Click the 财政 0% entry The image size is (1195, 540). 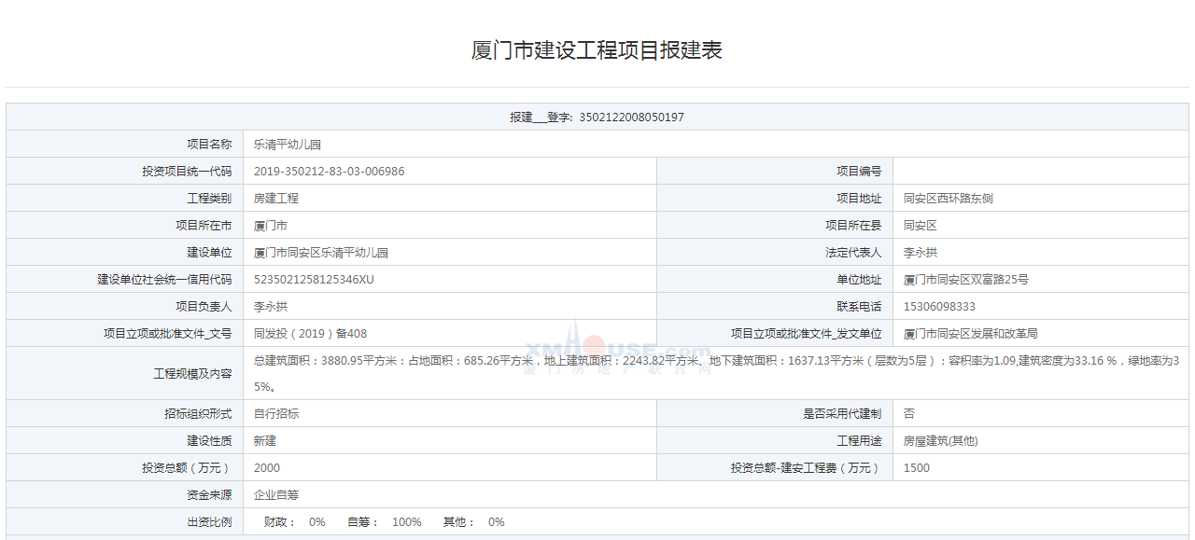tap(295, 522)
